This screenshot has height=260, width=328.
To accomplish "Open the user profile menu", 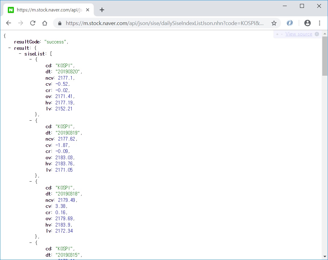I will pos(307,23).
